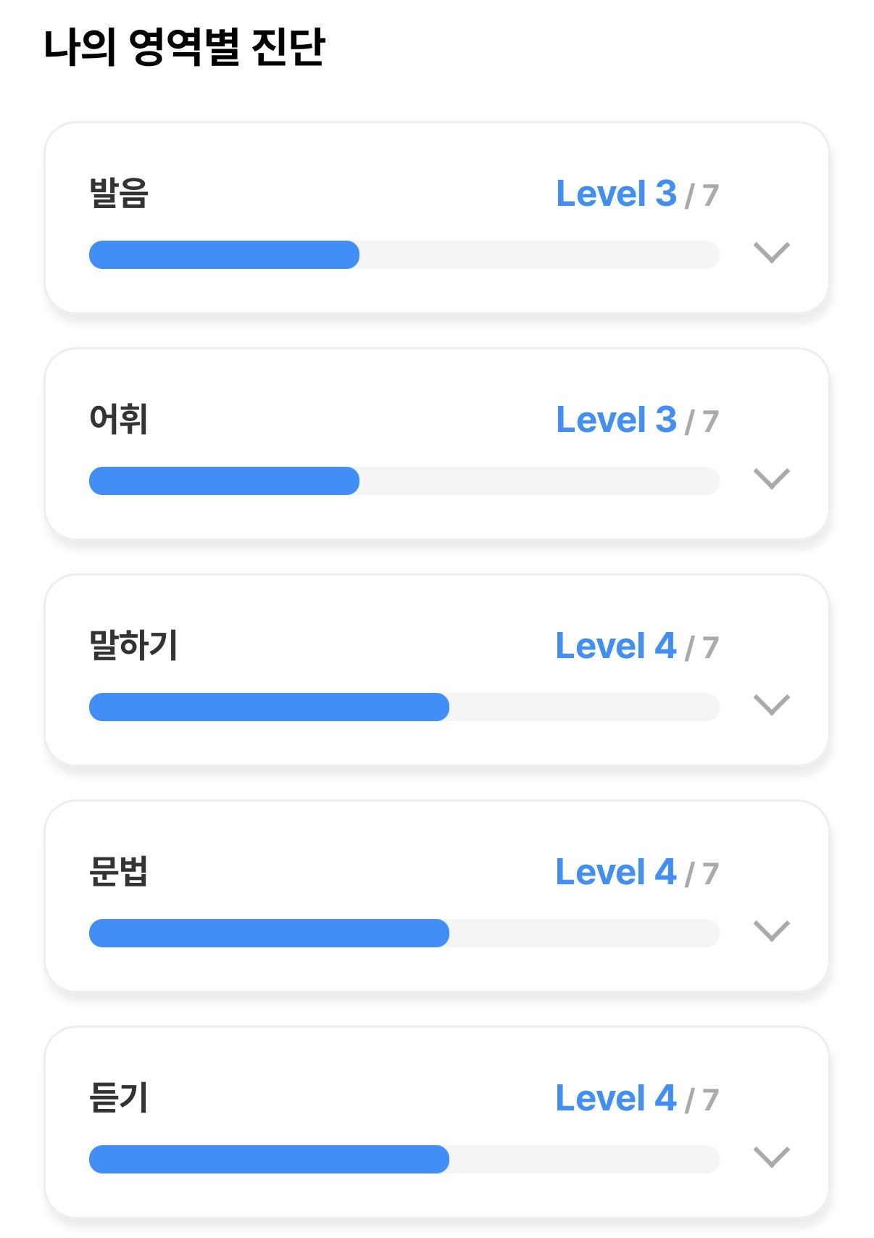Expand the 어휘 card chevron
The image size is (874, 1238).
772,478
